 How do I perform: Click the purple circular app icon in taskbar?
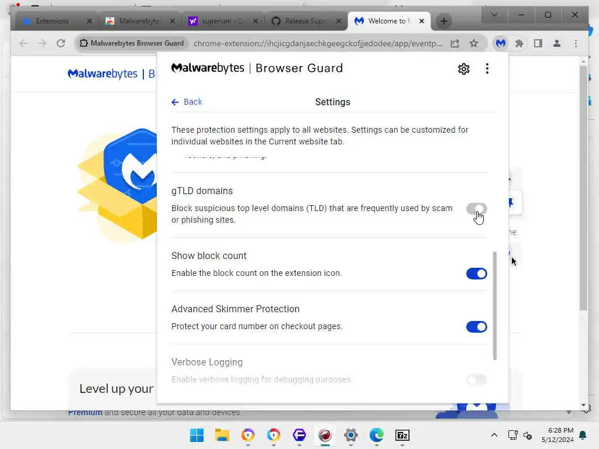[x=299, y=435]
